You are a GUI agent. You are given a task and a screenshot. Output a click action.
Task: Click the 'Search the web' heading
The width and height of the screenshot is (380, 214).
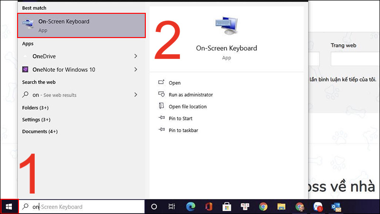tap(39, 82)
